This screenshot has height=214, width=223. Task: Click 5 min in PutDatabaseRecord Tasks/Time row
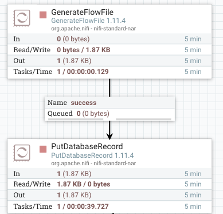point(193,207)
